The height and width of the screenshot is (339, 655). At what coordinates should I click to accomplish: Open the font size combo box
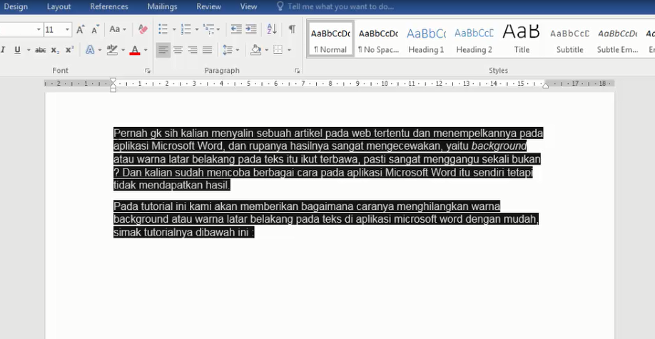click(58, 30)
